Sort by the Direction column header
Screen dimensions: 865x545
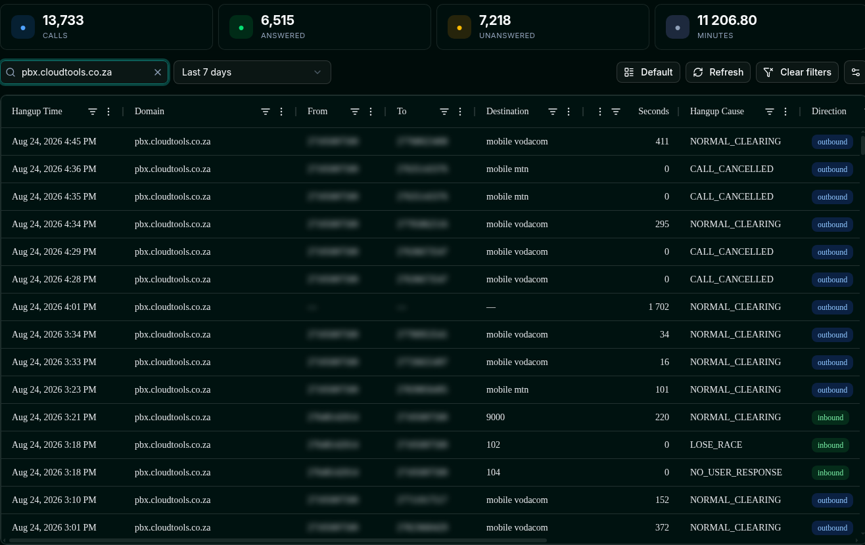829,112
